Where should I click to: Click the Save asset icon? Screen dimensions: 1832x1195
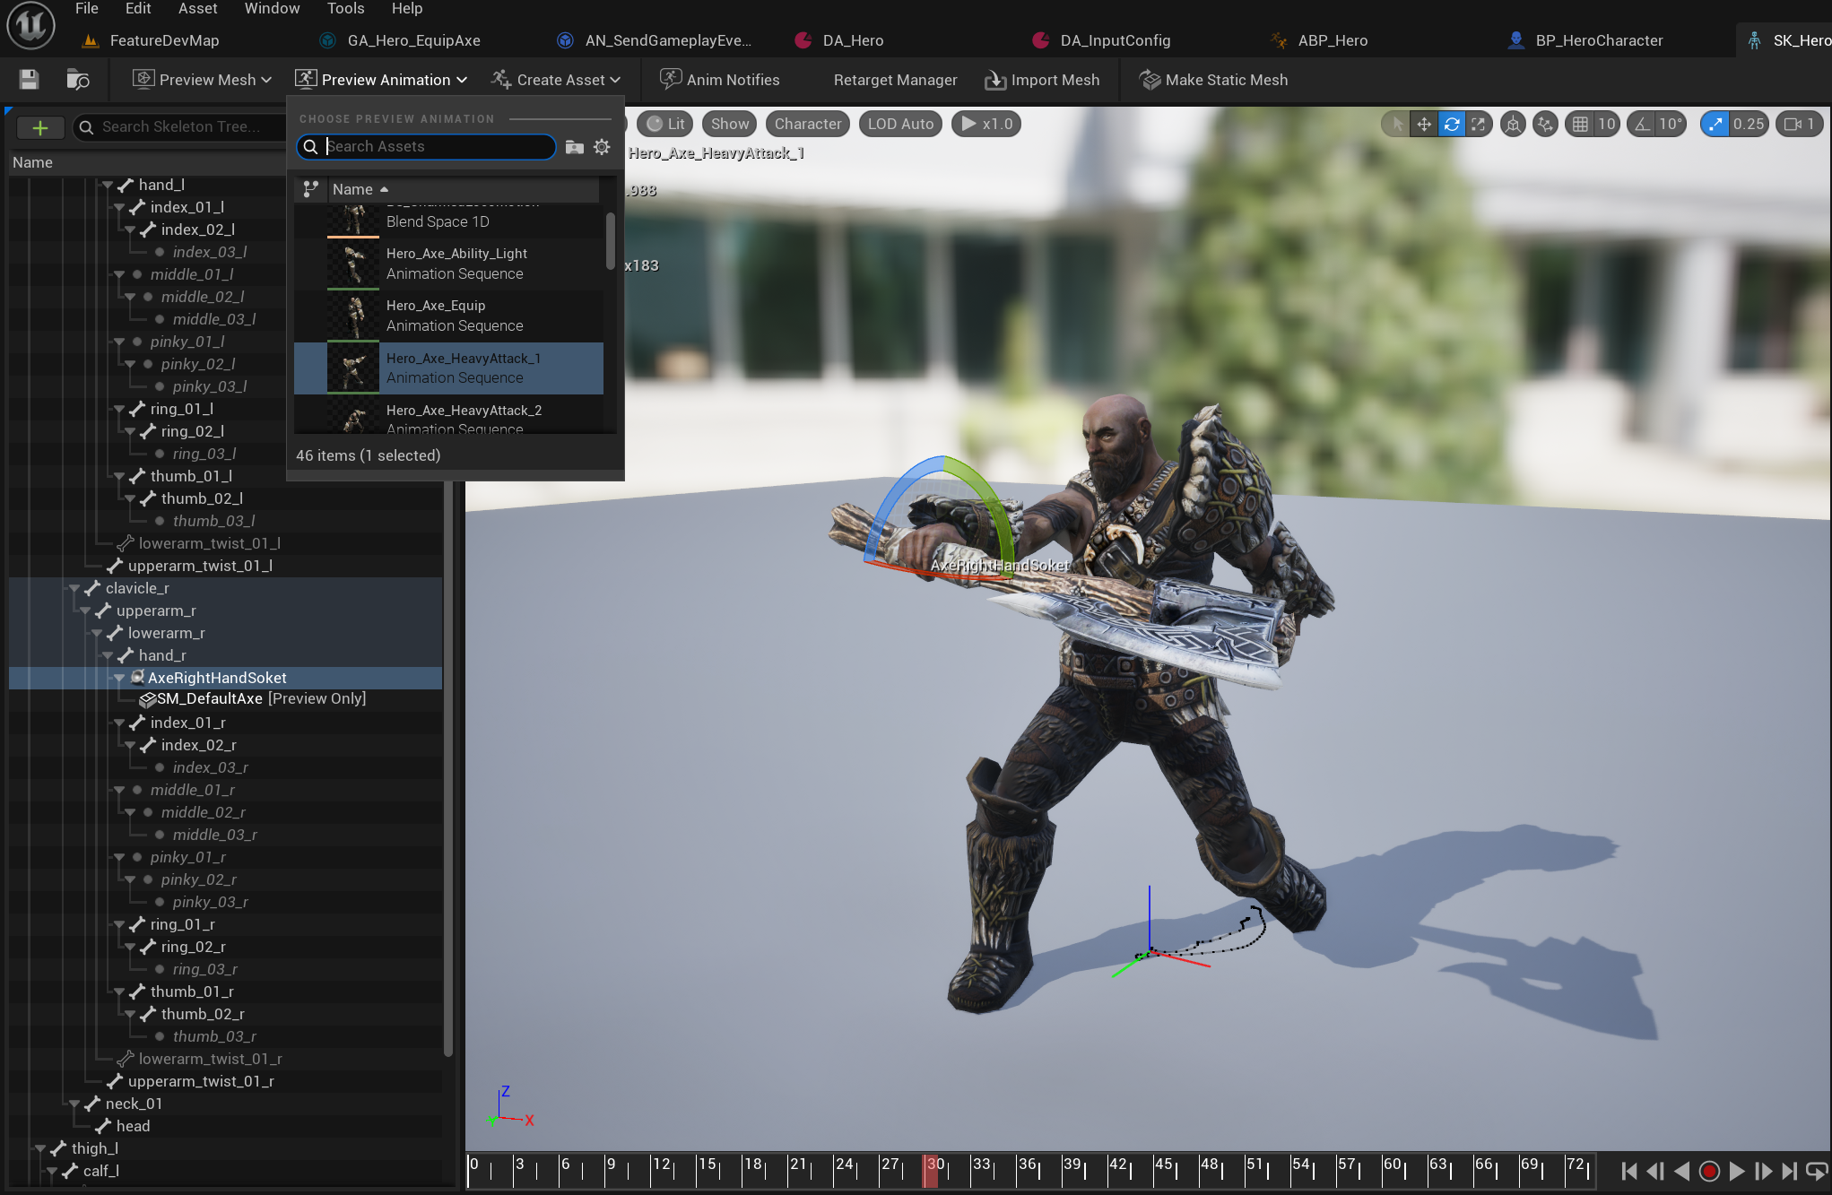29,80
